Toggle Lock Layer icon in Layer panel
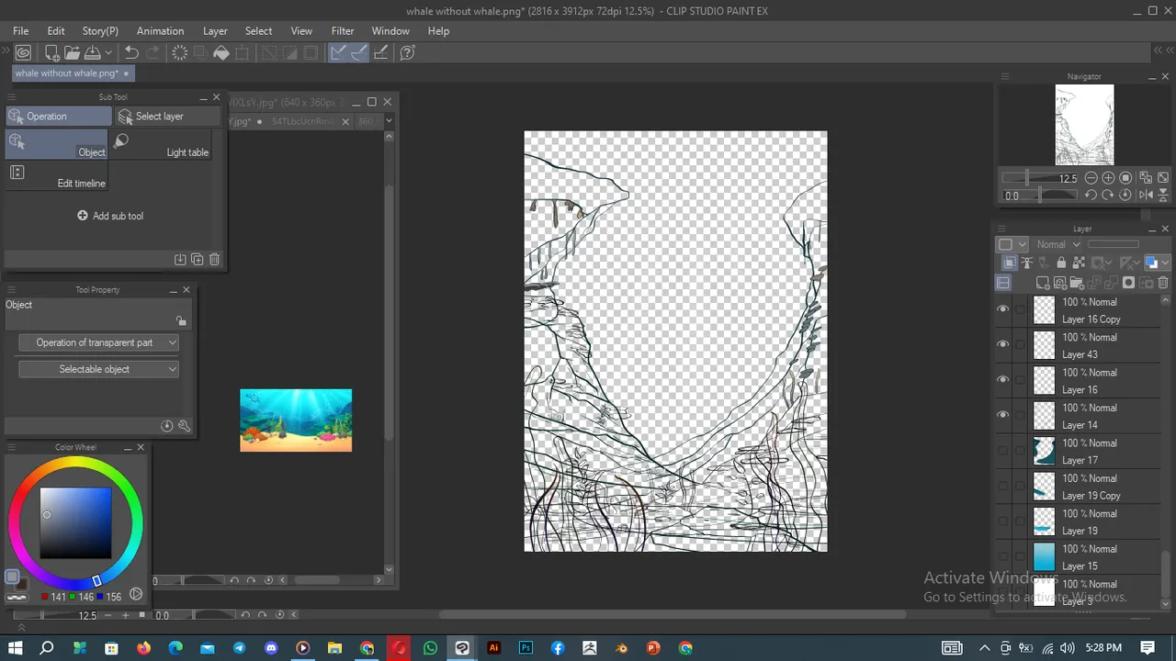The height and width of the screenshot is (661, 1176). 1061,263
